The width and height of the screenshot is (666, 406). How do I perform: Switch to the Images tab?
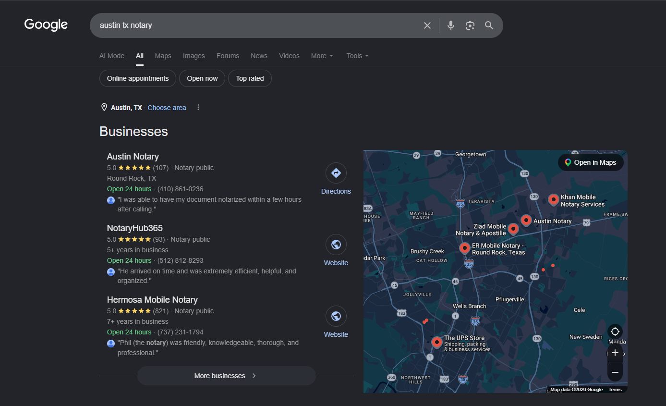(x=194, y=56)
